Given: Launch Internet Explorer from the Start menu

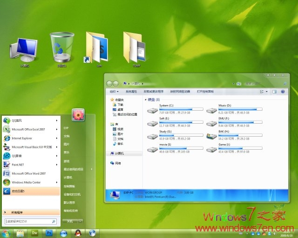Looking at the screenshot, I should click(31, 138).
